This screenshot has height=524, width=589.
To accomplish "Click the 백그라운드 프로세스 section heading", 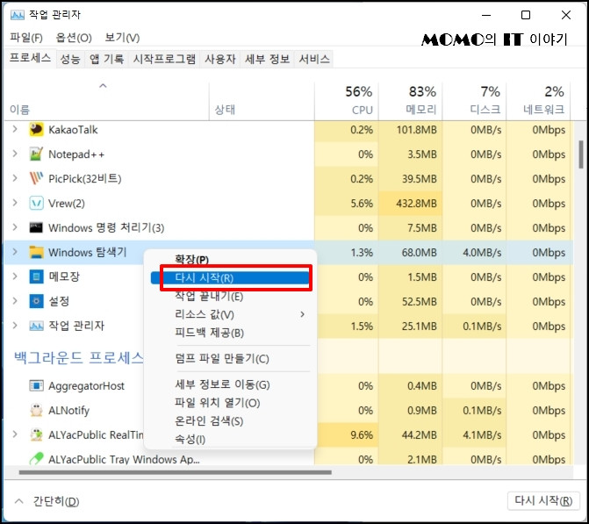I will pos(79,357).
